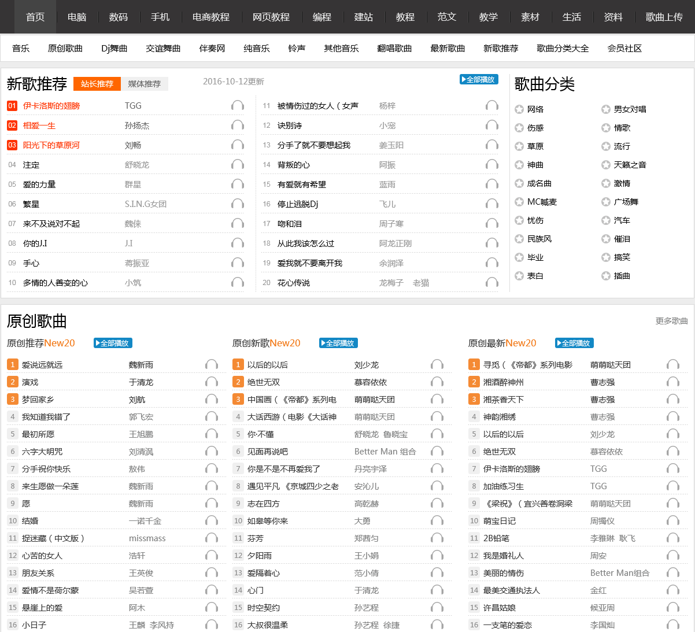Switch to 媒体推荐 tab
The width and height of the screenshot is (695, 632).
tap(145, 84)
